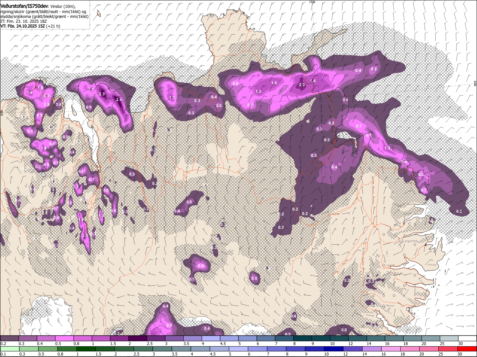Click the 'slydda/snjókoma' legend description line
Viewport: 477px width, 357px height.
(x=44, y=16)
